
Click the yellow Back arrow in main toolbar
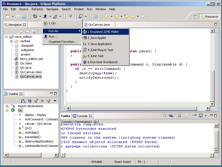click(x=133, y=16)
